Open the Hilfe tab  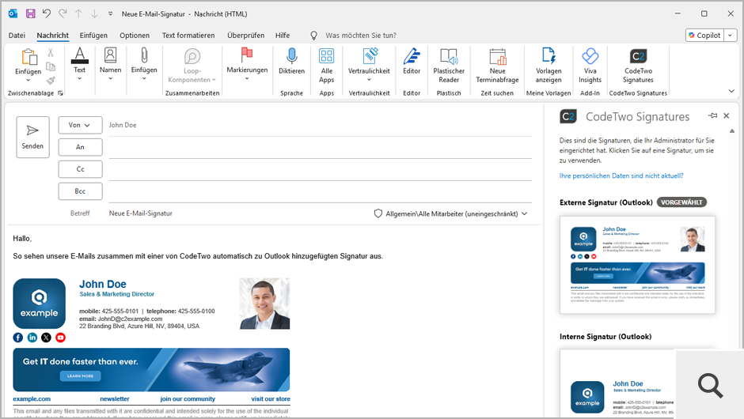283,35
